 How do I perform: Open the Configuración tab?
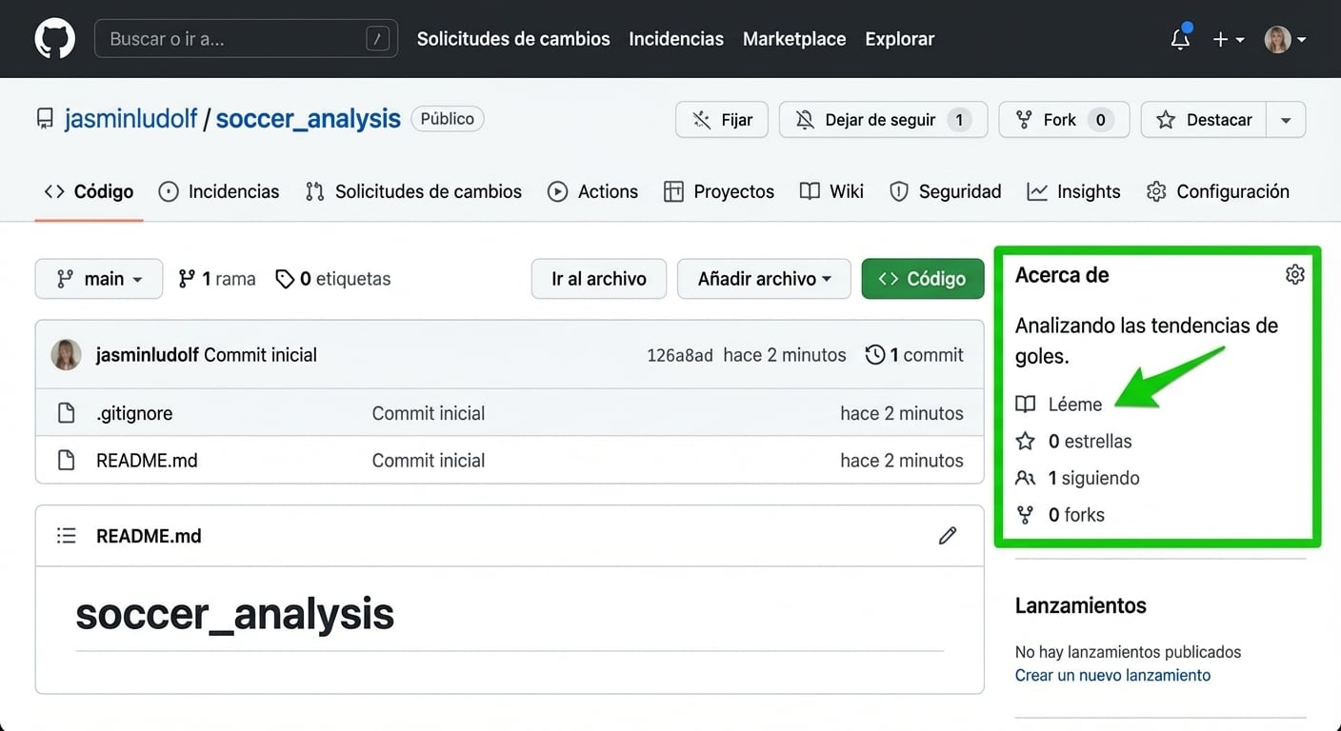coord(1217,191)
